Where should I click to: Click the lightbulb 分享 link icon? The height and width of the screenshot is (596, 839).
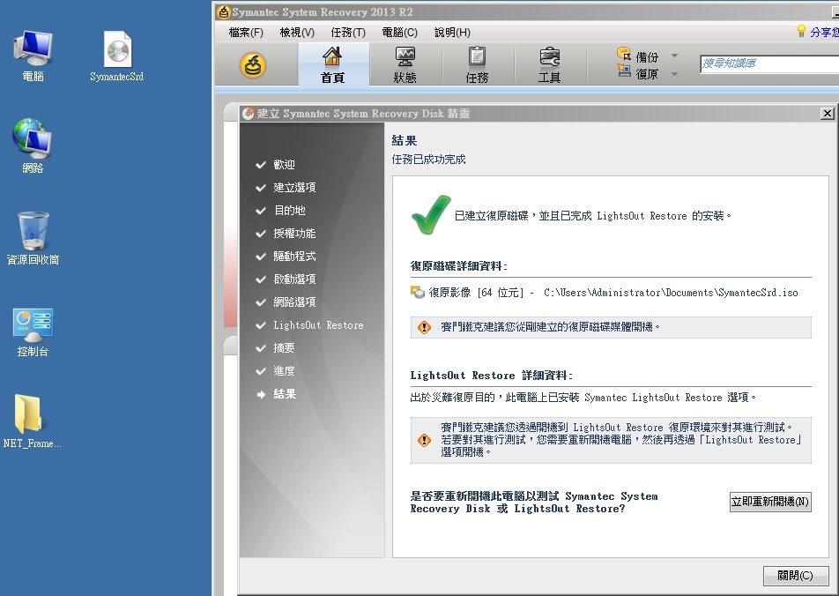[801, 31]
